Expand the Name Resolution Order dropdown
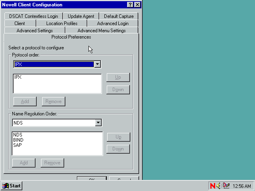Screen dimensions: 255x191 [x=98, y=123]
